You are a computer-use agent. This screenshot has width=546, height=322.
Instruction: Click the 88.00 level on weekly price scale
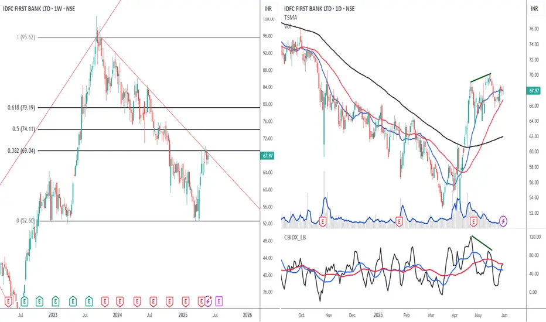coord(268,70)
